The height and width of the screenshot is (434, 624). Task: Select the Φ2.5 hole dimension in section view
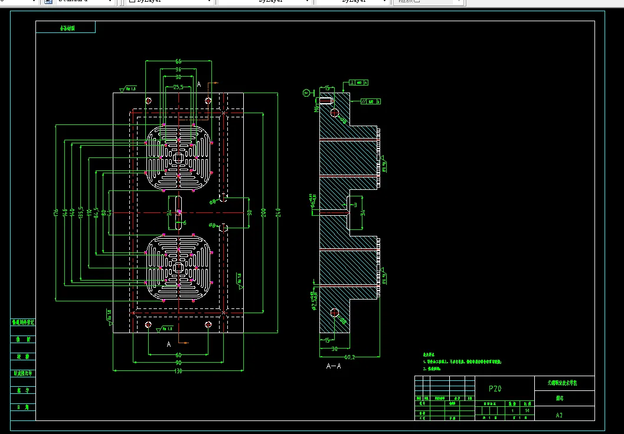314,301
